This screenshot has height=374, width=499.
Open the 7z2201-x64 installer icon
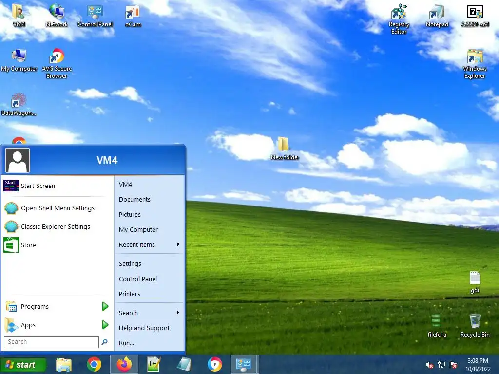(x=475, y=15)
